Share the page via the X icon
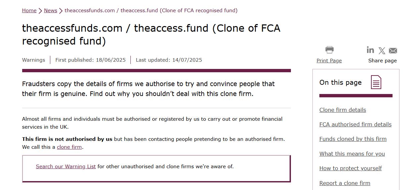The width and height of the screenshot is (418, 190). click(x=382, y=50)
